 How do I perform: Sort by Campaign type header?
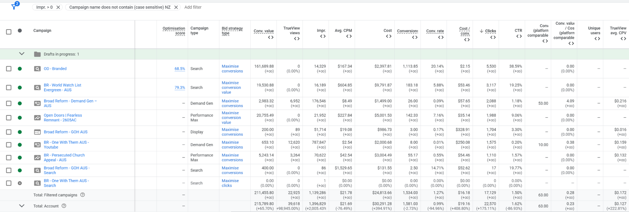pyautogui.click(x=199, y=31)
